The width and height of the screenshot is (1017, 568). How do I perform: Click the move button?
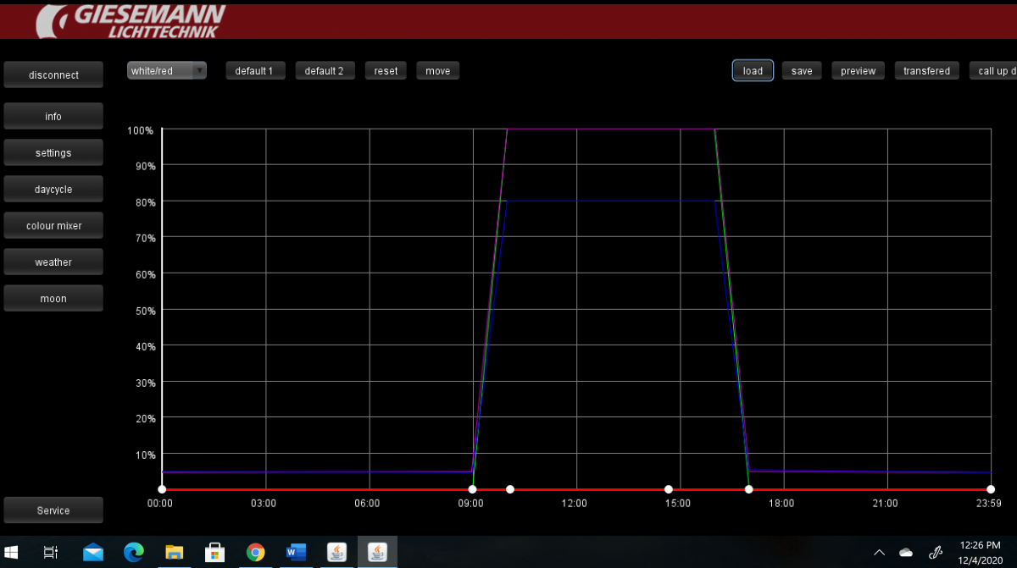[x=438, y=71]
